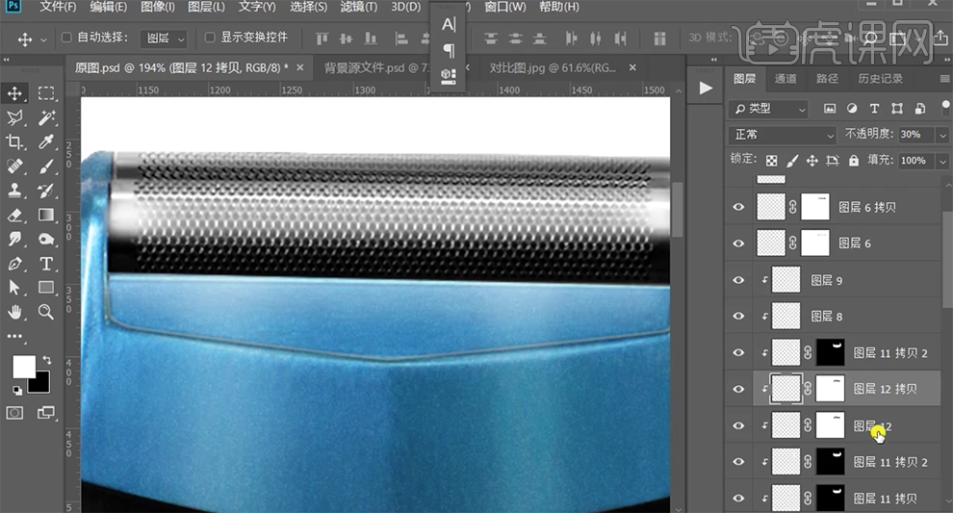Open the extra tools ellipsis menu
Image resolution: width=953 pixels, height=513 pixels.
14,336
